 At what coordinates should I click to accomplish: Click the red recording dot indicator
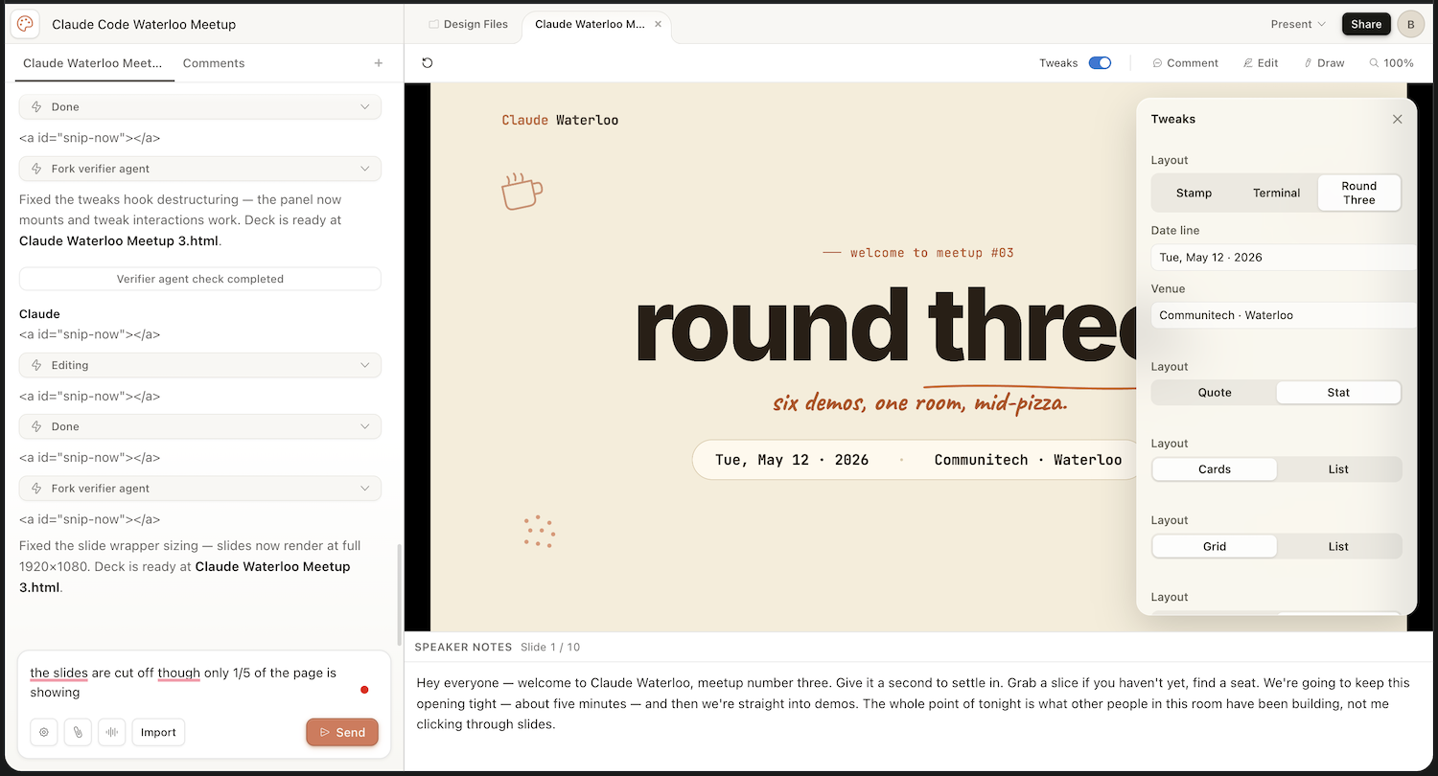(364, 690)
